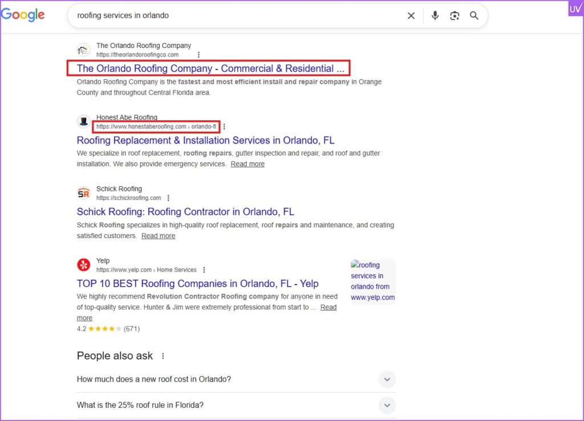584x421 pixels.
Task: Click the Google logo
Action: [x=23, y=15]
